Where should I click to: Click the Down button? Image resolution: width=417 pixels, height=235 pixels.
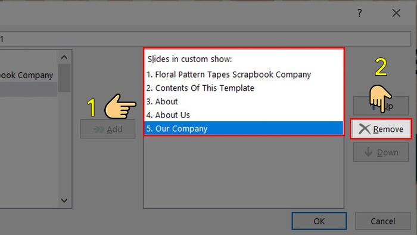pyautogui.click(x=381, y=152)
